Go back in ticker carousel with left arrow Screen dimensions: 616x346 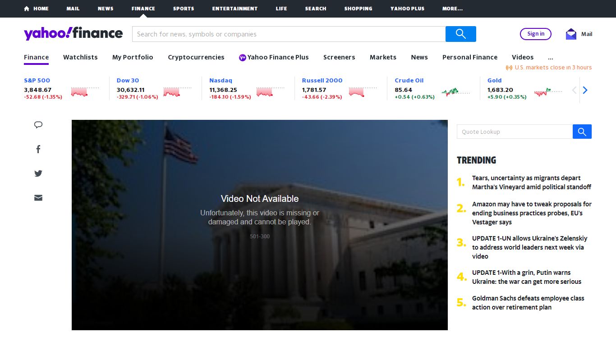(574, 90)
